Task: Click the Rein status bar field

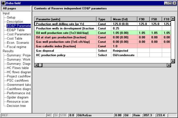Action: click(x=137, y=115)
